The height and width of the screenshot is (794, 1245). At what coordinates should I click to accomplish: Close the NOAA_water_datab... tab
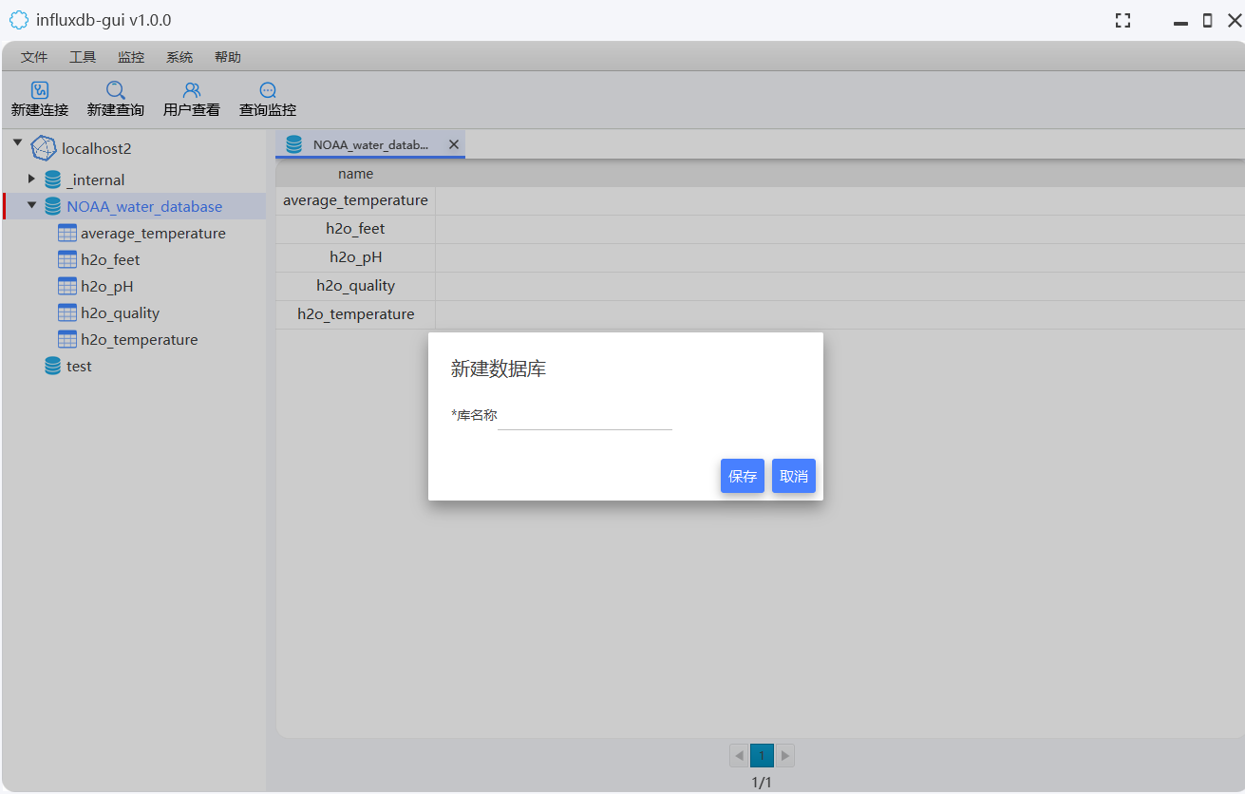(454, 144)
